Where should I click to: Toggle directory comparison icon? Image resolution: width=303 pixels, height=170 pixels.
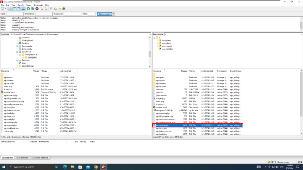(x=55, y=9)
